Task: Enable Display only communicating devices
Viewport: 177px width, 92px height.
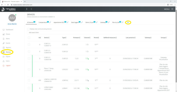Action: click(28, 29)
